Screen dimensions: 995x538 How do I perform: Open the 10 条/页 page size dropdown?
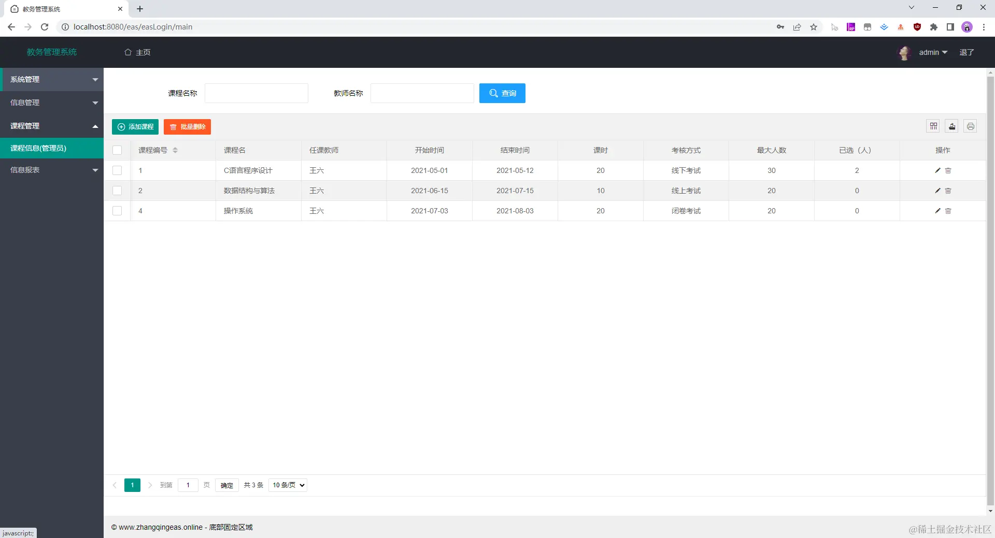(x=288, y=485)
